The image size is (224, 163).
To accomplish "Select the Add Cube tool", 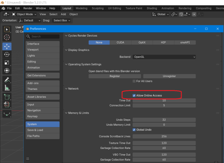I will tap(7, 97).
